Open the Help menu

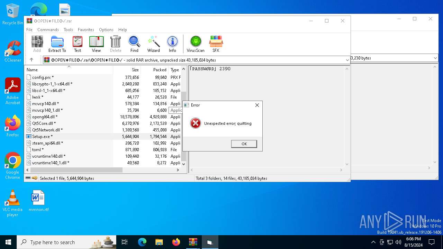coord(123,30)
